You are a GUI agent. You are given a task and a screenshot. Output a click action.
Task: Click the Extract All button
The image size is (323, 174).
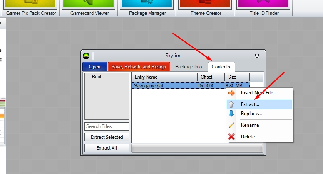[x=107, y=148]
